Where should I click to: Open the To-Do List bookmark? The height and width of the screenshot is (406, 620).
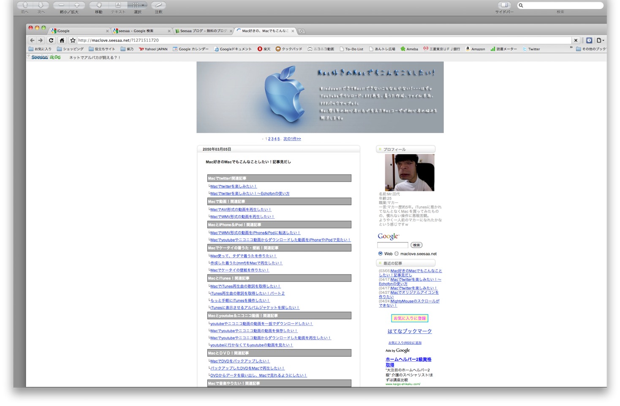(x=351, y=49)
